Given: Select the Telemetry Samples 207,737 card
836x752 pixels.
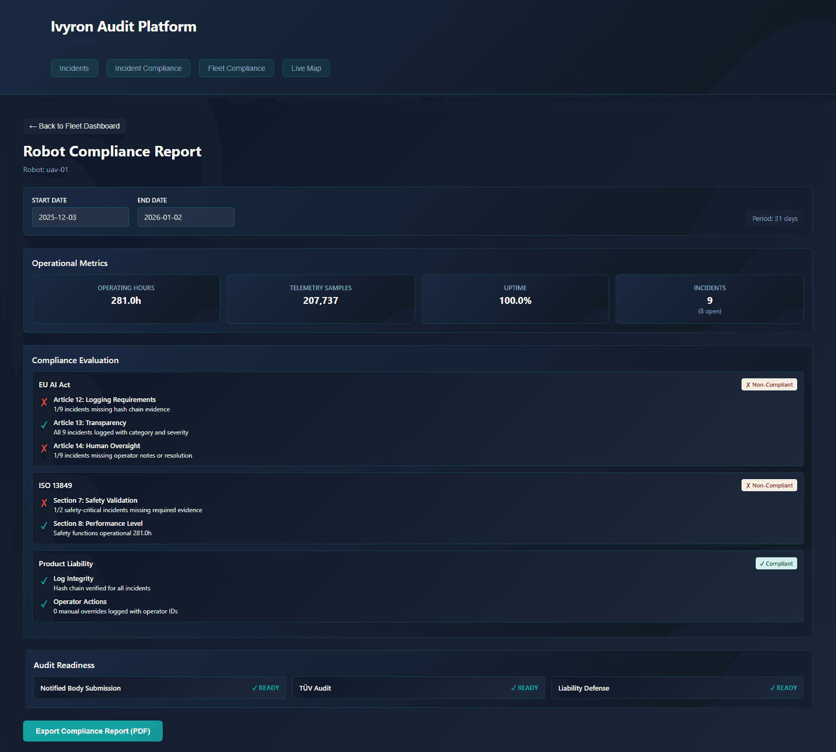Looking at the screenshot, I should pyautogui.click(x=321, y=299).
